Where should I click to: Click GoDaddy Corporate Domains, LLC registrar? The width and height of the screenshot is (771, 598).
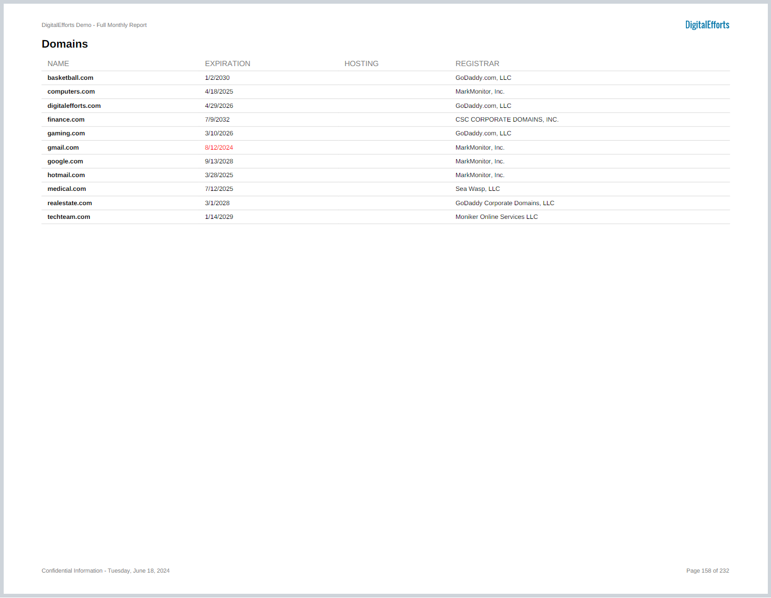coord(505,203)
